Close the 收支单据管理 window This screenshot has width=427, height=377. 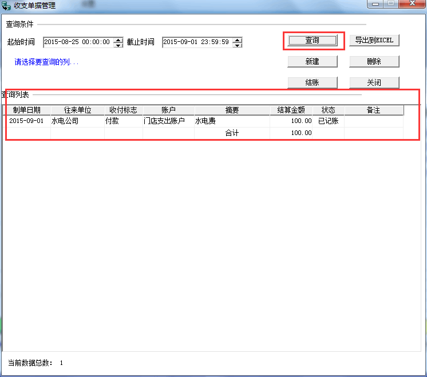(413, 4)
